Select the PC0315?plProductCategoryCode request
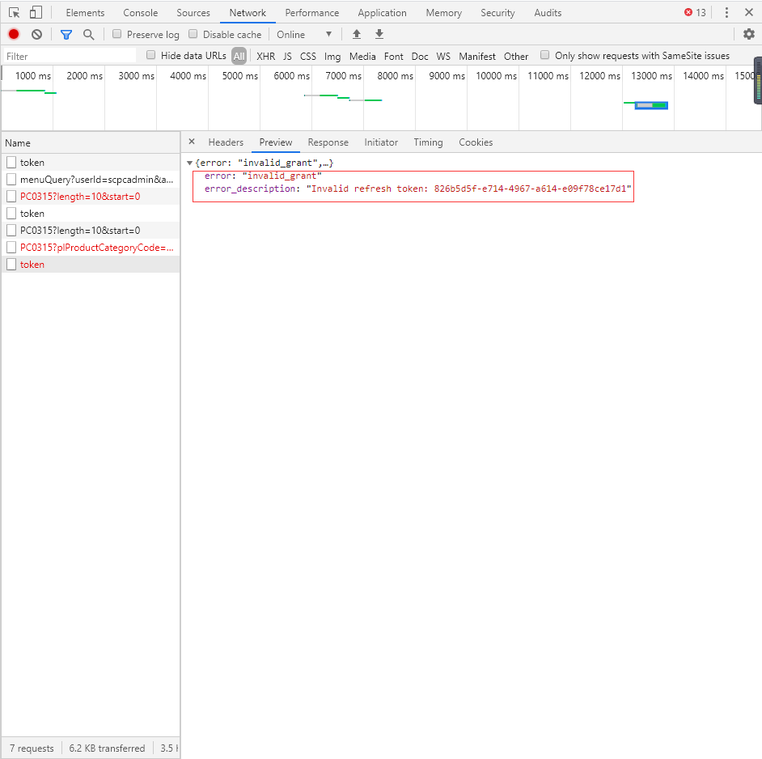The width and height of the screenshot is (762, 759). point(91,248)
